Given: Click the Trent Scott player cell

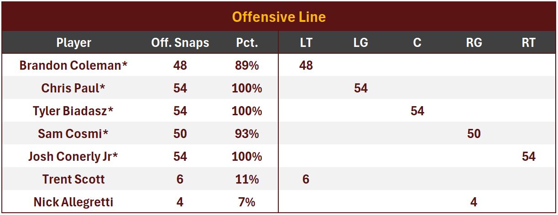Looking at the screenshot, I should pos(73,179).
